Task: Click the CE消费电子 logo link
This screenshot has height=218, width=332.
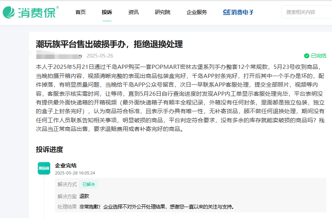Action: pos(238,12)
